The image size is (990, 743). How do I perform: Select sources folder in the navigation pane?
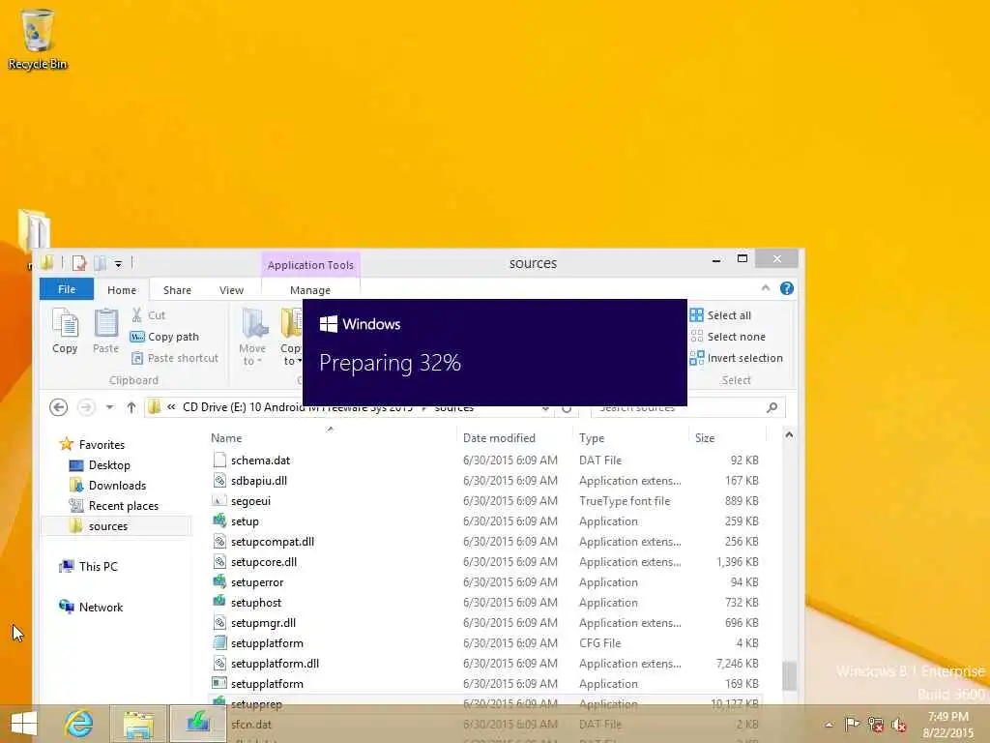116,526
